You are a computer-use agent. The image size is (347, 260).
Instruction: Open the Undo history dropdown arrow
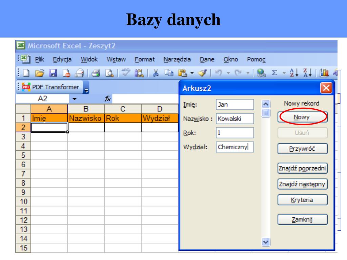228,73
